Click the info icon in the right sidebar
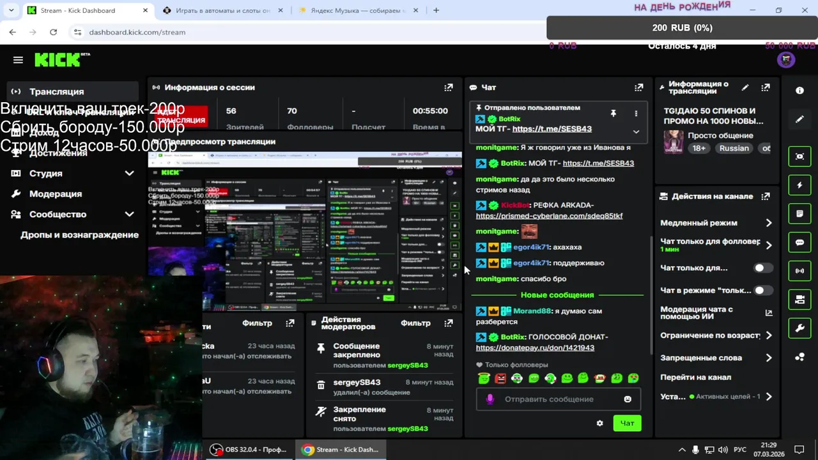Viewport: 818px width, 460px height. click(x=799, y=91)
